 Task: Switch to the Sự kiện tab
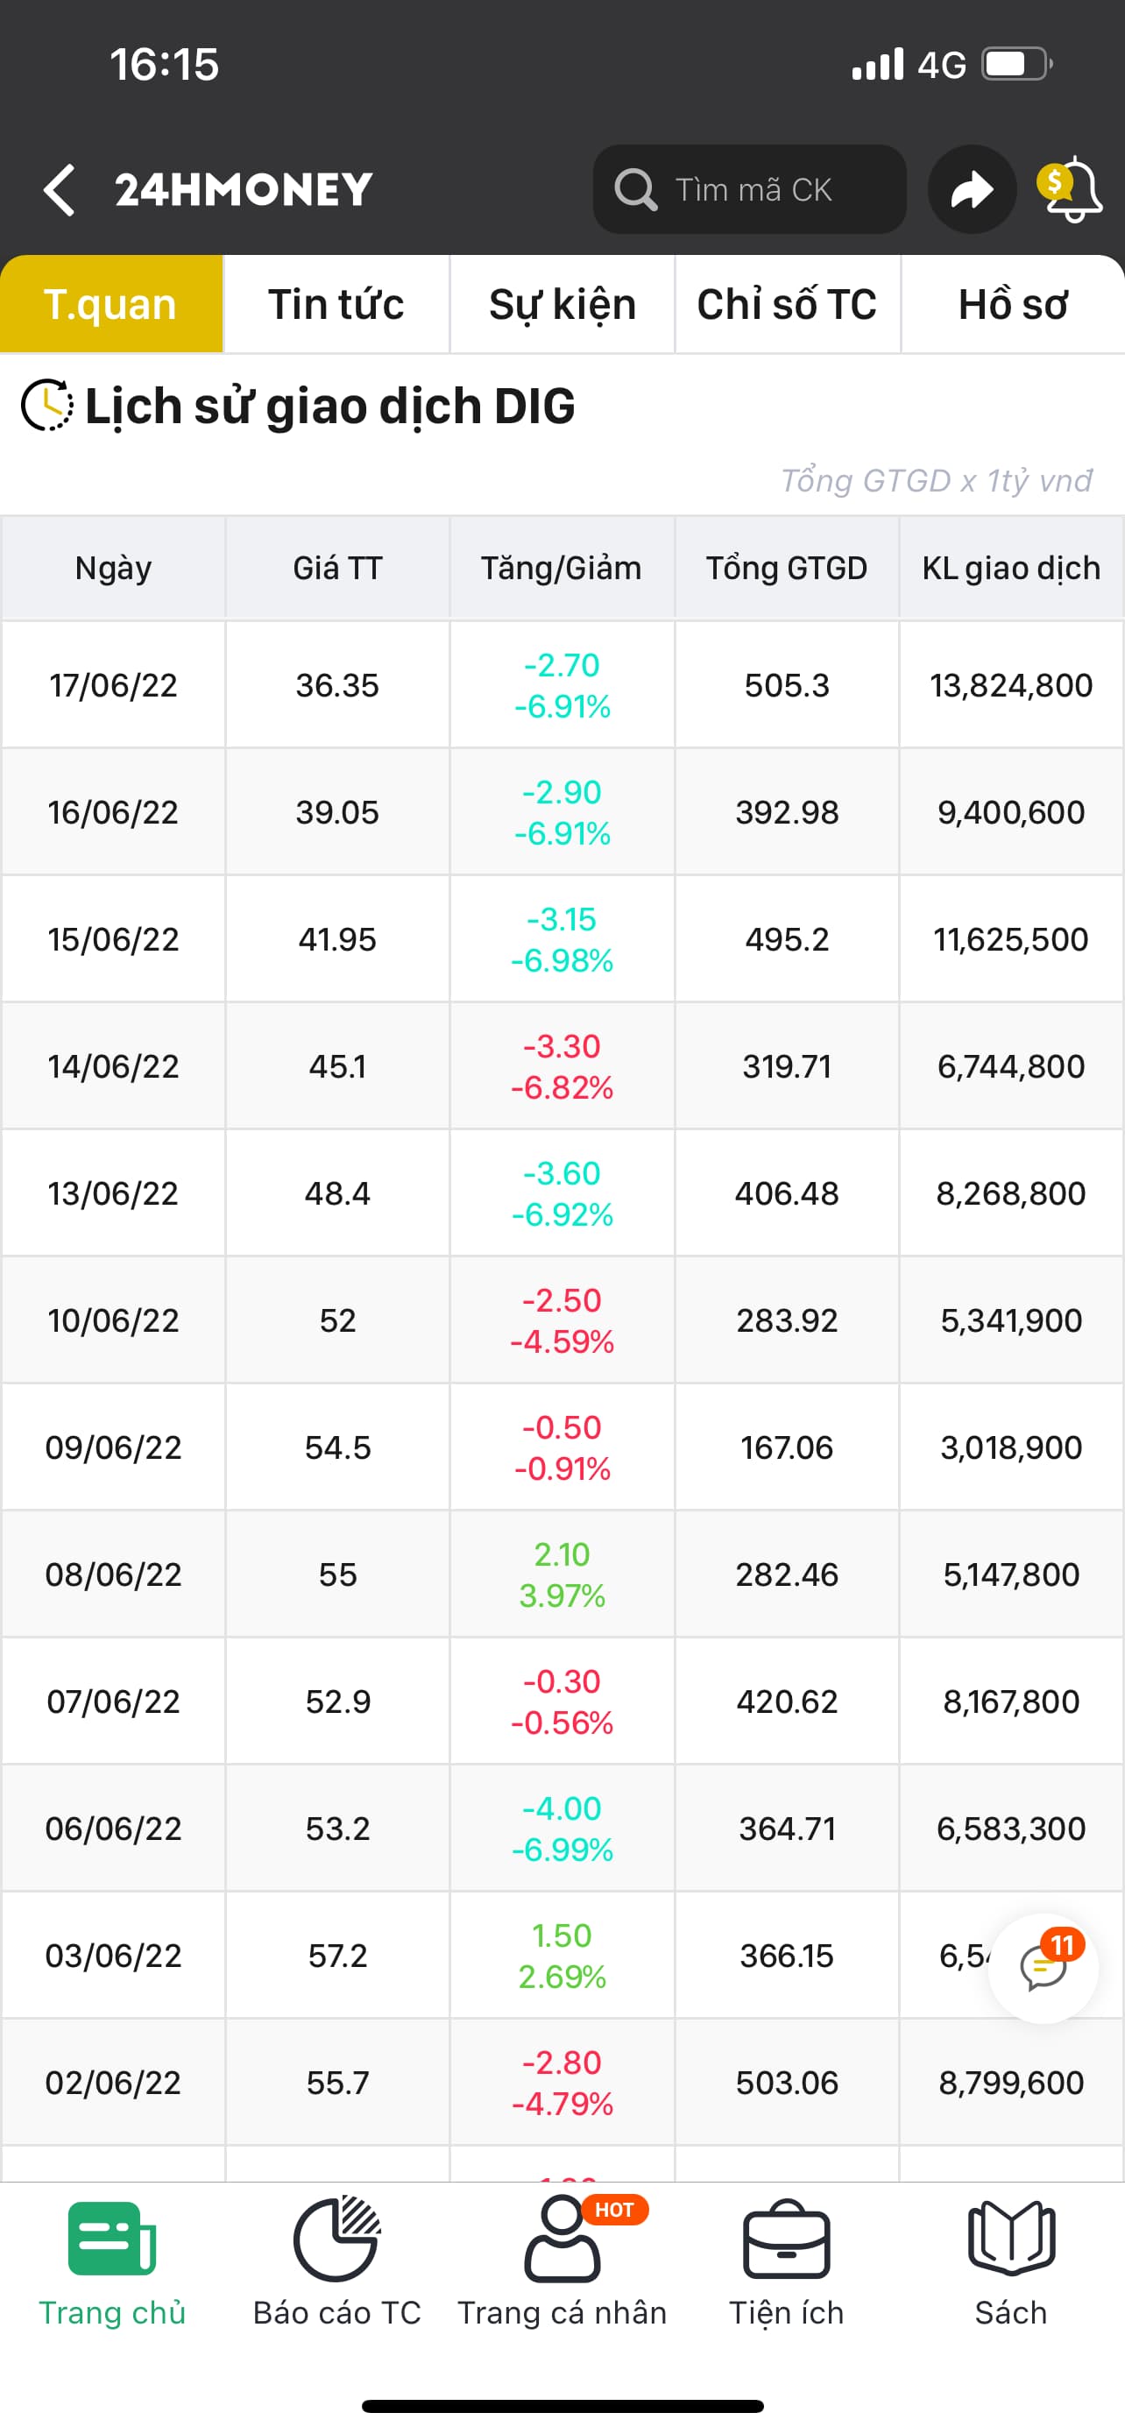(x=562, y=304)
